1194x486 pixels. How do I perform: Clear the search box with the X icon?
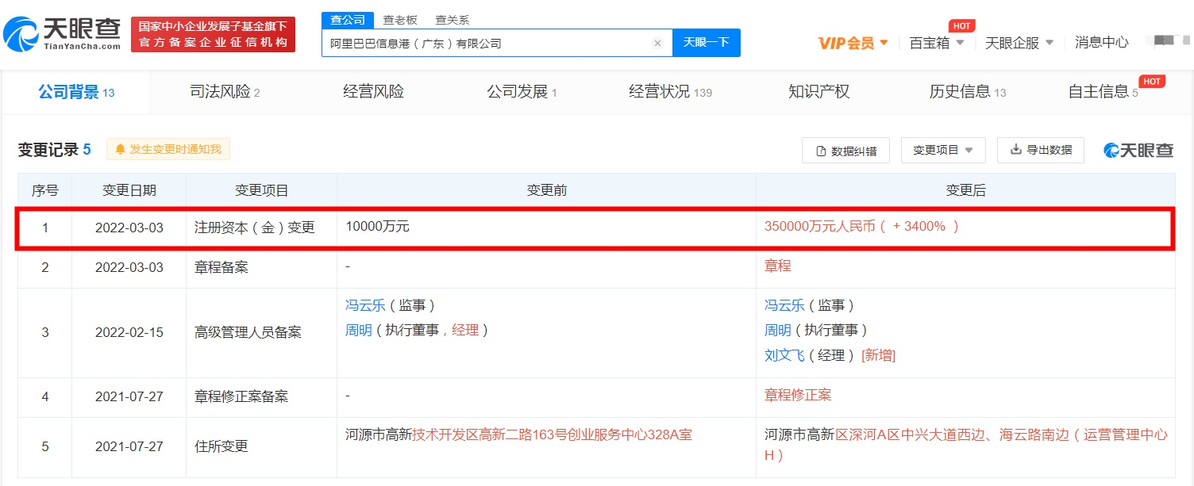pyautogui.click(x=657, y=43)
